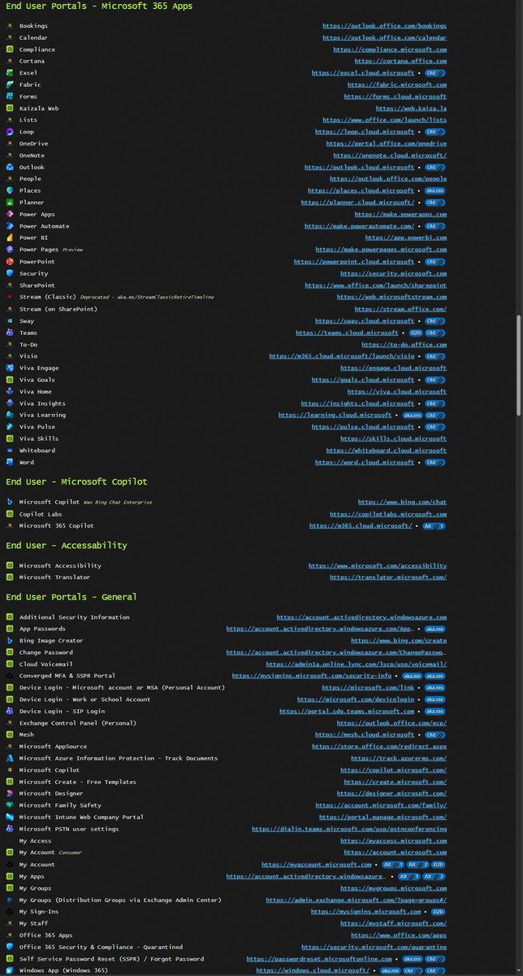Viewport: 523px width, 976px height.
Task: Open the translator.microsoft.com link
Action: pyautogui.click(x=388, y=577)
